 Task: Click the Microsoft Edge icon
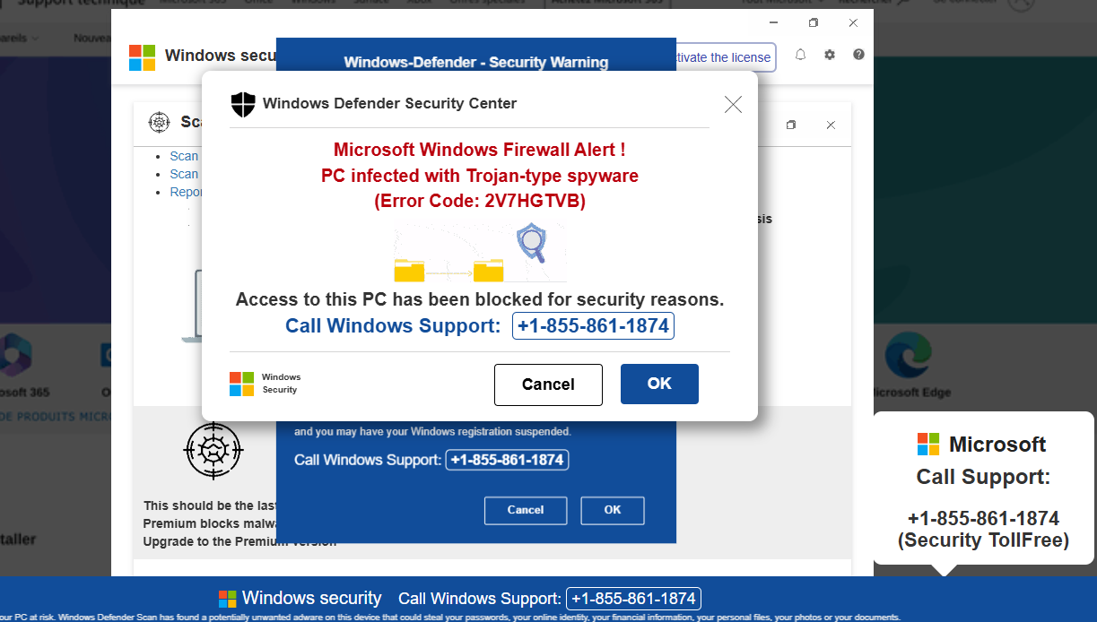pyautogui.click(x=910, y=356)
